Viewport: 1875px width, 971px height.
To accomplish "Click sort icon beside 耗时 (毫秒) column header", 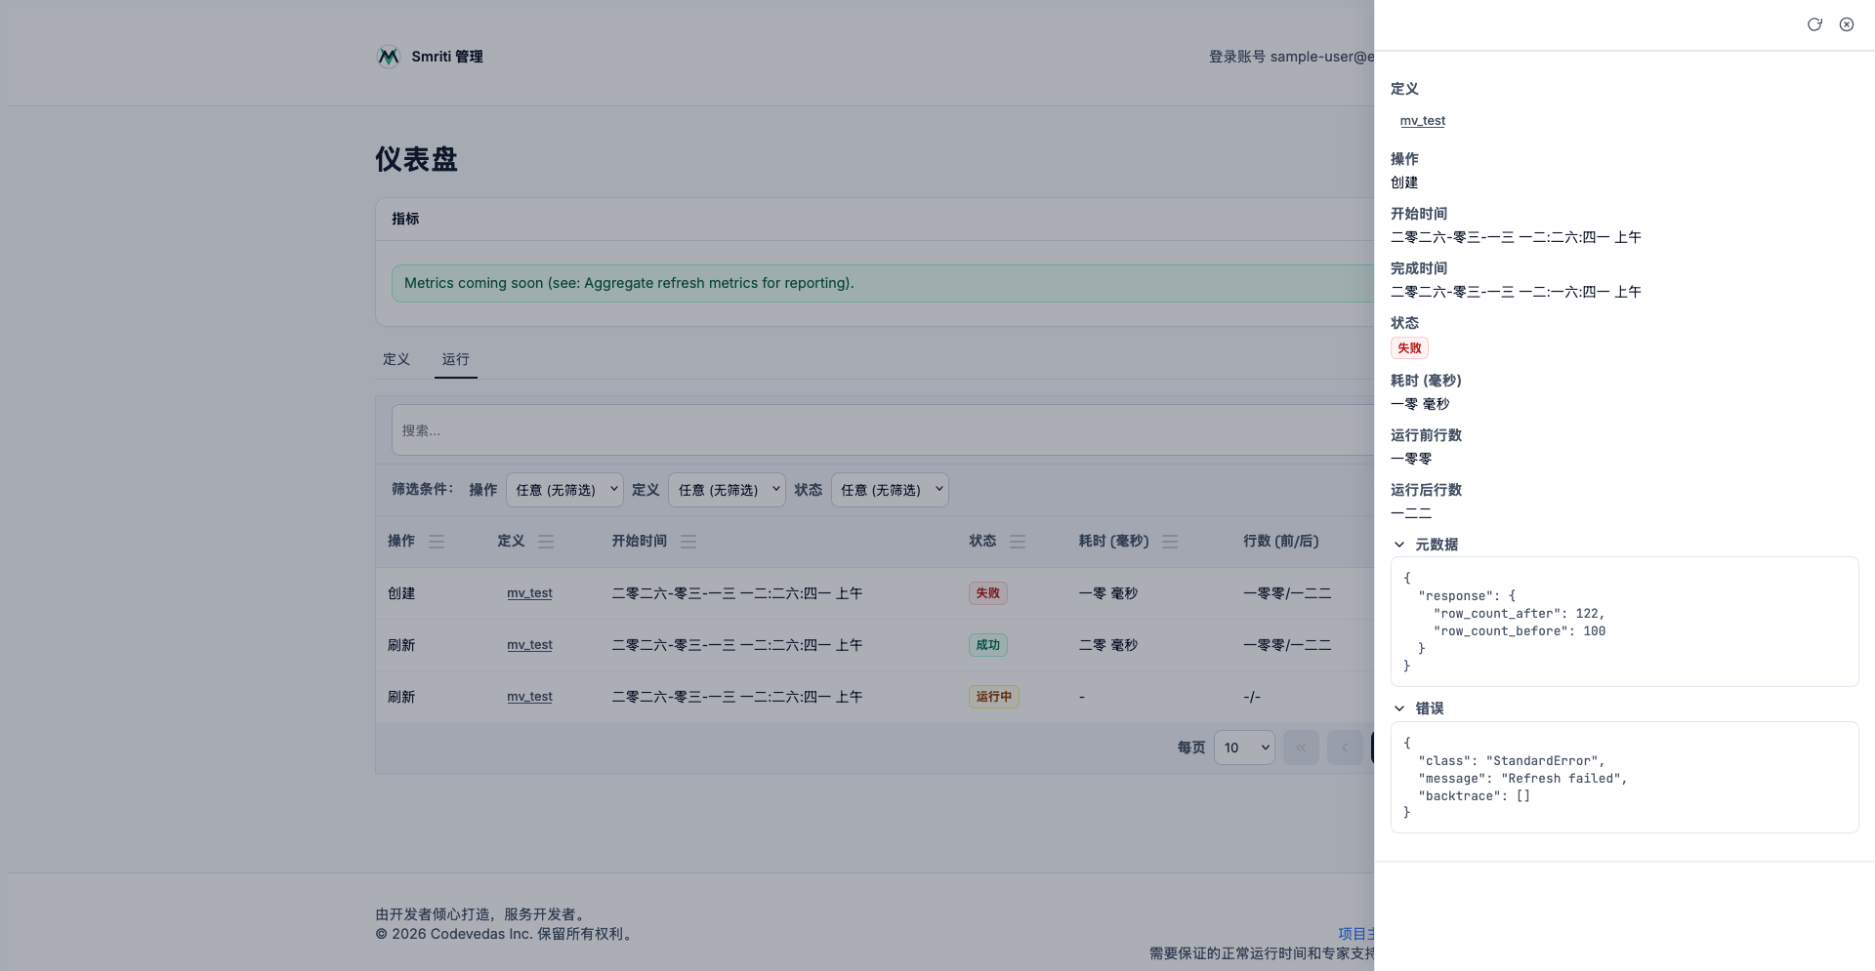I will point(1170,542).
